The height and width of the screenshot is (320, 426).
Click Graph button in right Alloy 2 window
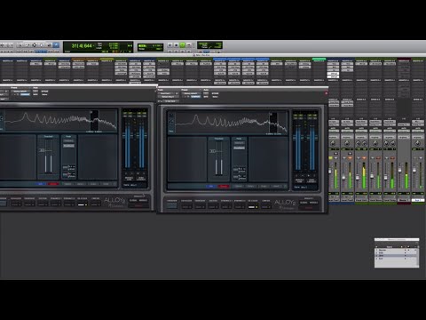pyautogui.click(x=264, y=186)
